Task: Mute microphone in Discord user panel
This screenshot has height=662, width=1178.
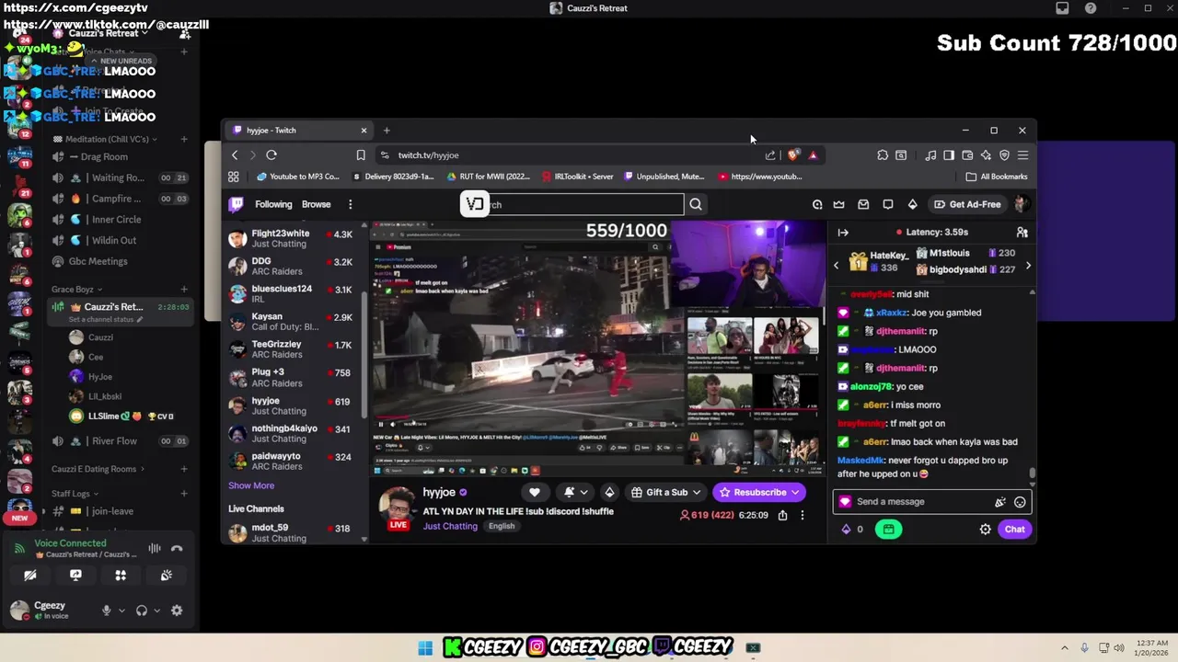Action: tap(107, 610)
